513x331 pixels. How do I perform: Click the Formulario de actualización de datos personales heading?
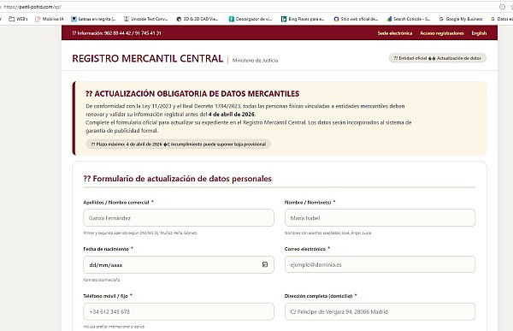177,179
